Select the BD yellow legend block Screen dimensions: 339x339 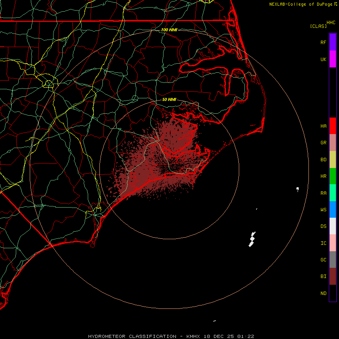click(333, 159)
